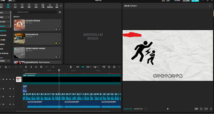Click the cyan 导出 export button

click(195, 1)
